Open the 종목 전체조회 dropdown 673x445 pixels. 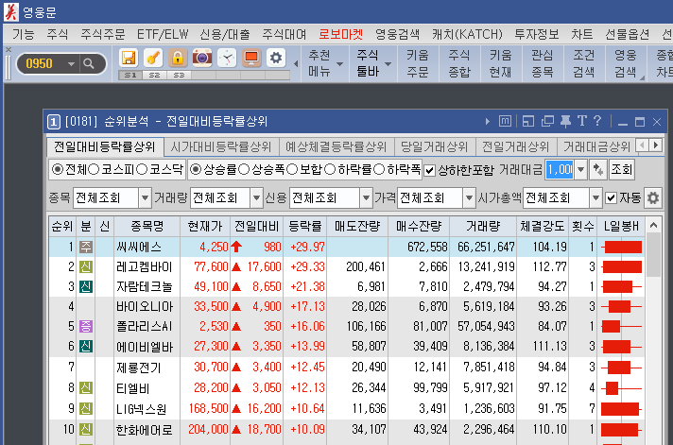coord(145,197)
